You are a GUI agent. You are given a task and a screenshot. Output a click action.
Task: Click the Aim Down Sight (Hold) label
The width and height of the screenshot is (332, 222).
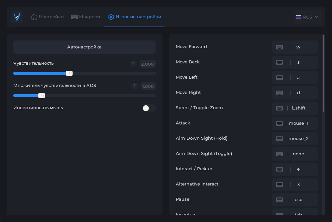[201, 138]
